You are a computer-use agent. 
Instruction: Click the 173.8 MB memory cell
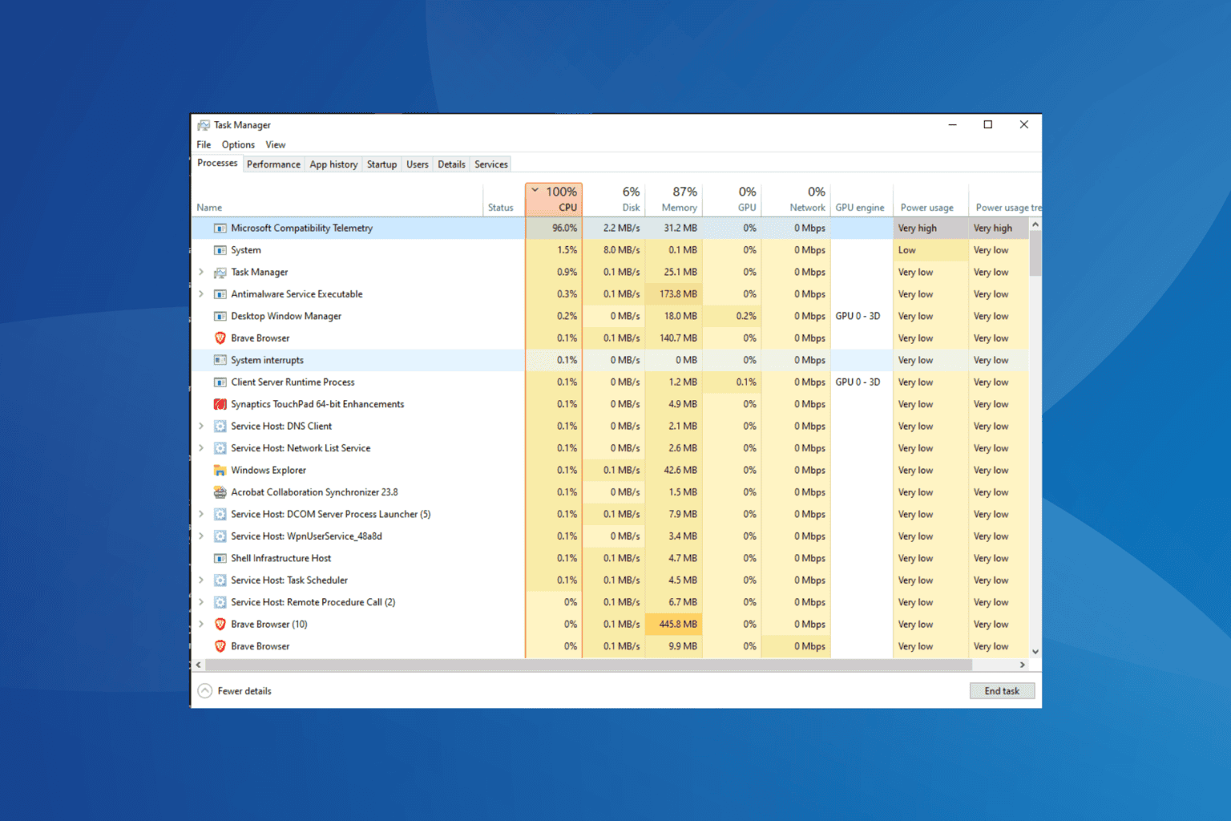pyautogui.click(x=674, y=294)
